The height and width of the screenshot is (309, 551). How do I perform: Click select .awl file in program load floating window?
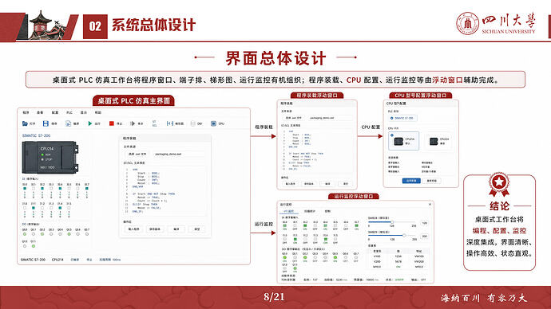point(293,118)
